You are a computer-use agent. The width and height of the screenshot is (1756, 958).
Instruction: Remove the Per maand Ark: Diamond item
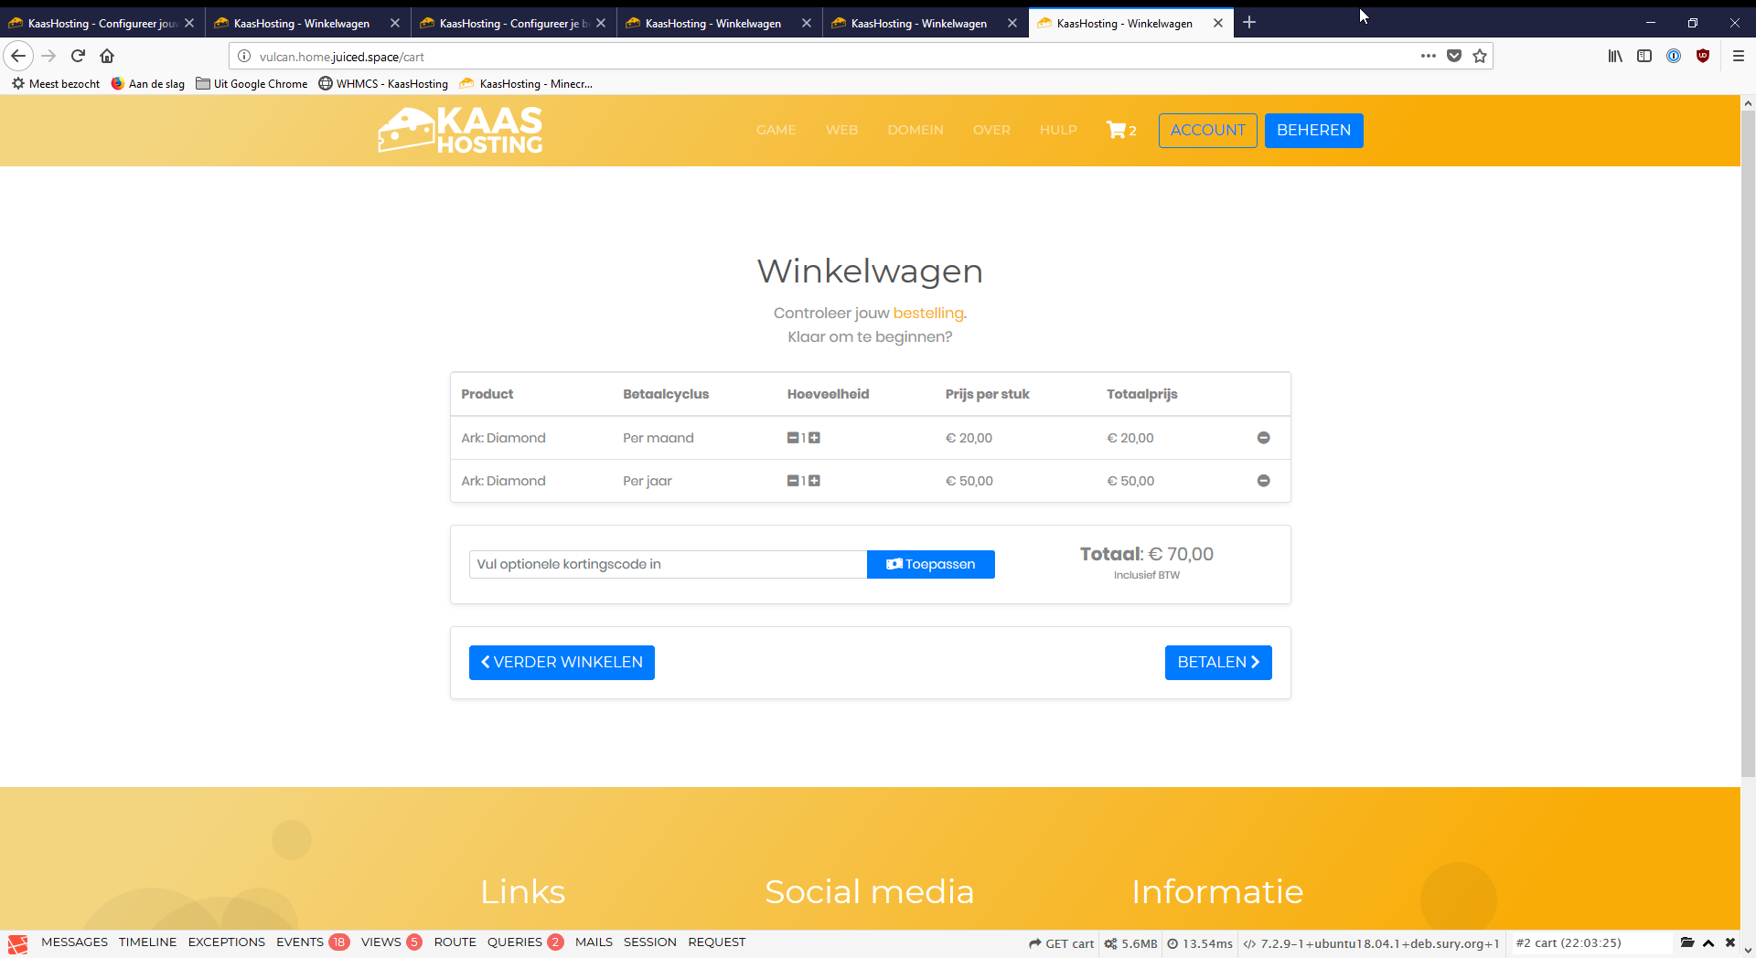pyautogui.click(x=1263, y=438)
